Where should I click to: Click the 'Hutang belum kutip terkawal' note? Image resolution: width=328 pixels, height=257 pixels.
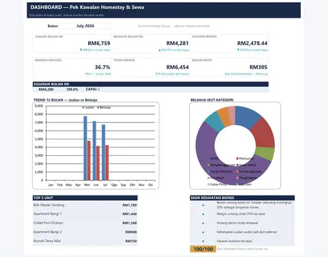coord(237,223)
